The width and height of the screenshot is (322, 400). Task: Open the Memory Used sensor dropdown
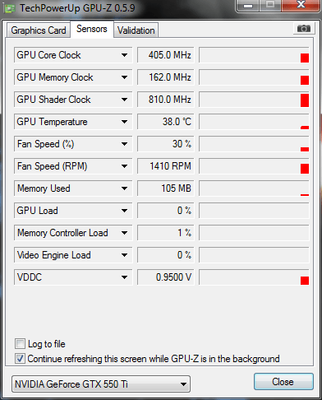click(124, 188)
